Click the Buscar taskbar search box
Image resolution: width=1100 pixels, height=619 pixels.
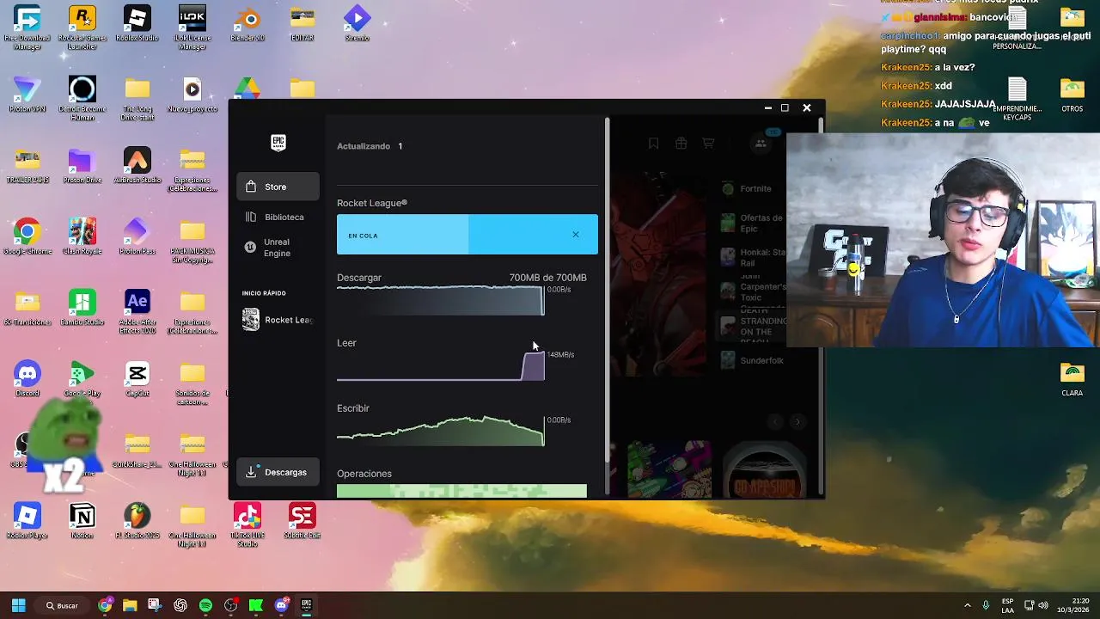(x=63, y=605)
